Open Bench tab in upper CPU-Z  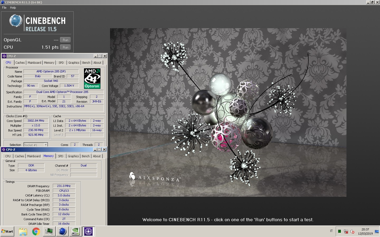[x=86, y=63]
